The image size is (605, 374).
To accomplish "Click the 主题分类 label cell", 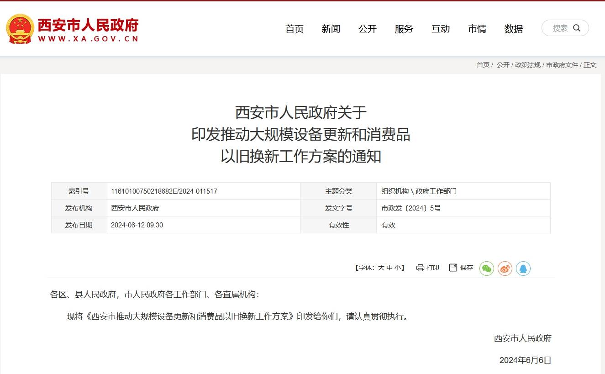I will [339, 191].
